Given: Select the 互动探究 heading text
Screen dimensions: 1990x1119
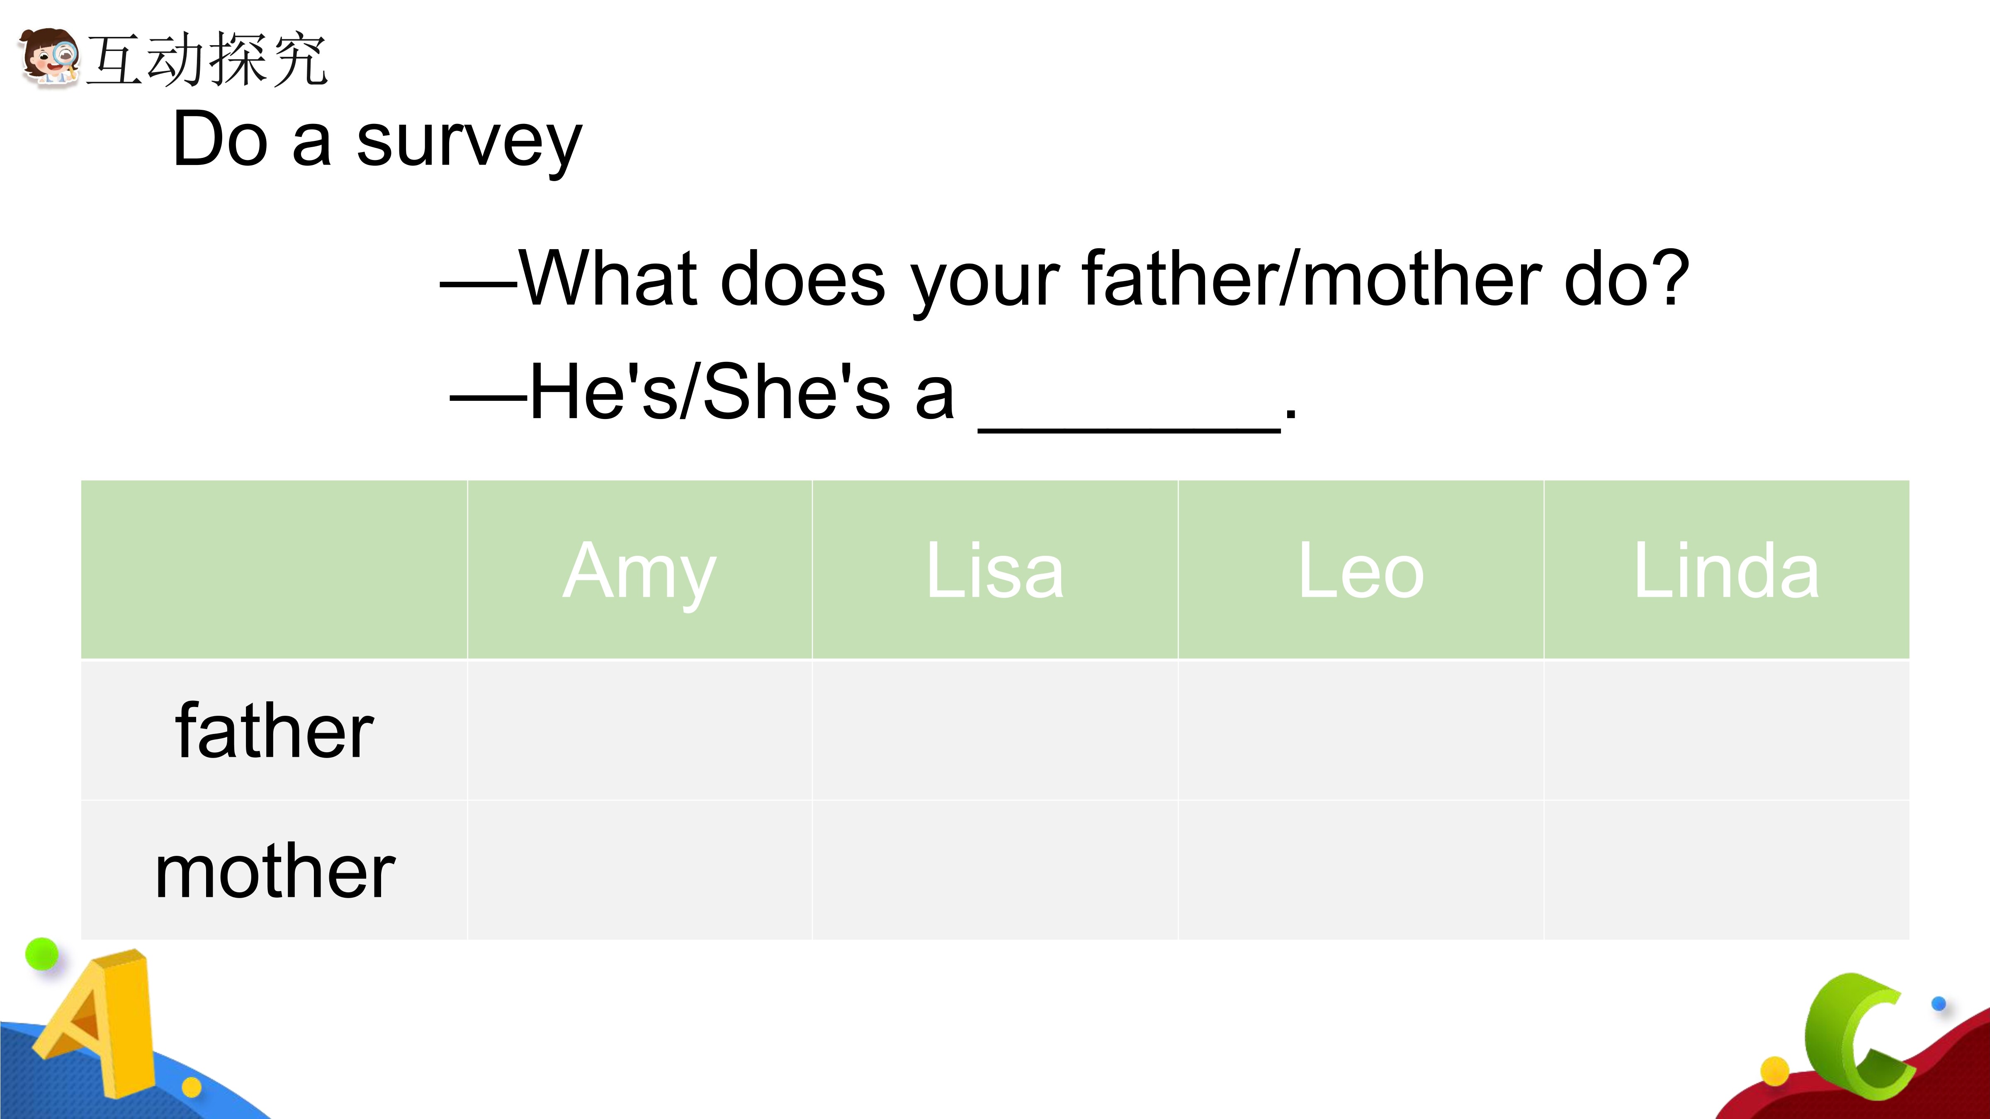Looking at the screenshot, I should point(207,59).
